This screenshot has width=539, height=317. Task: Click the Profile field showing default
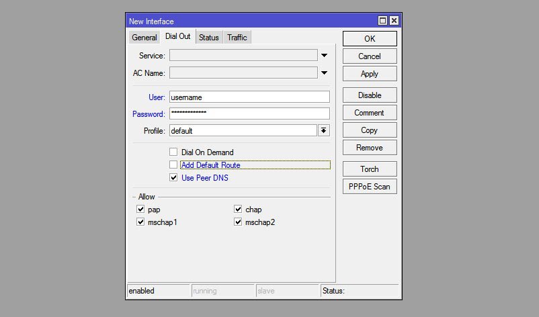(x=243, y=130)
